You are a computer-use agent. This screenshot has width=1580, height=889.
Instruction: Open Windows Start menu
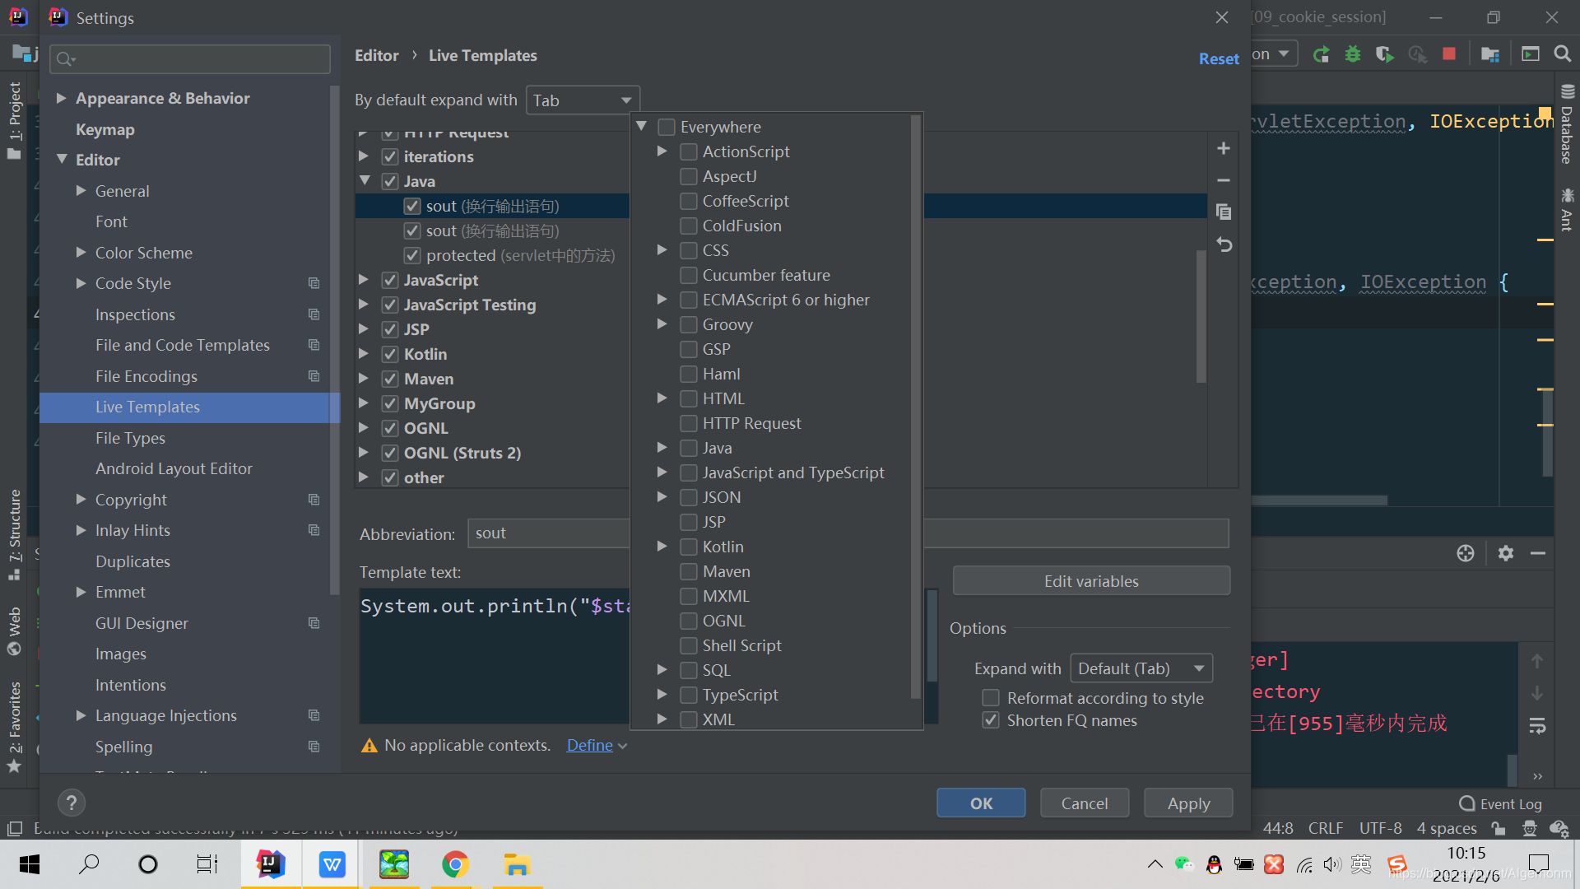click(30, 864)
